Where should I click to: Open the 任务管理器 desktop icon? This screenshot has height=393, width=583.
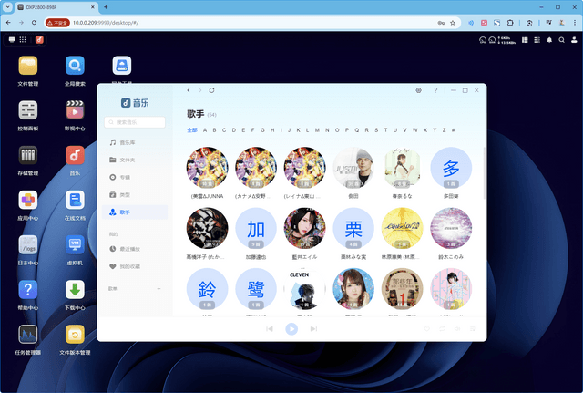click(x=28, y=335)
